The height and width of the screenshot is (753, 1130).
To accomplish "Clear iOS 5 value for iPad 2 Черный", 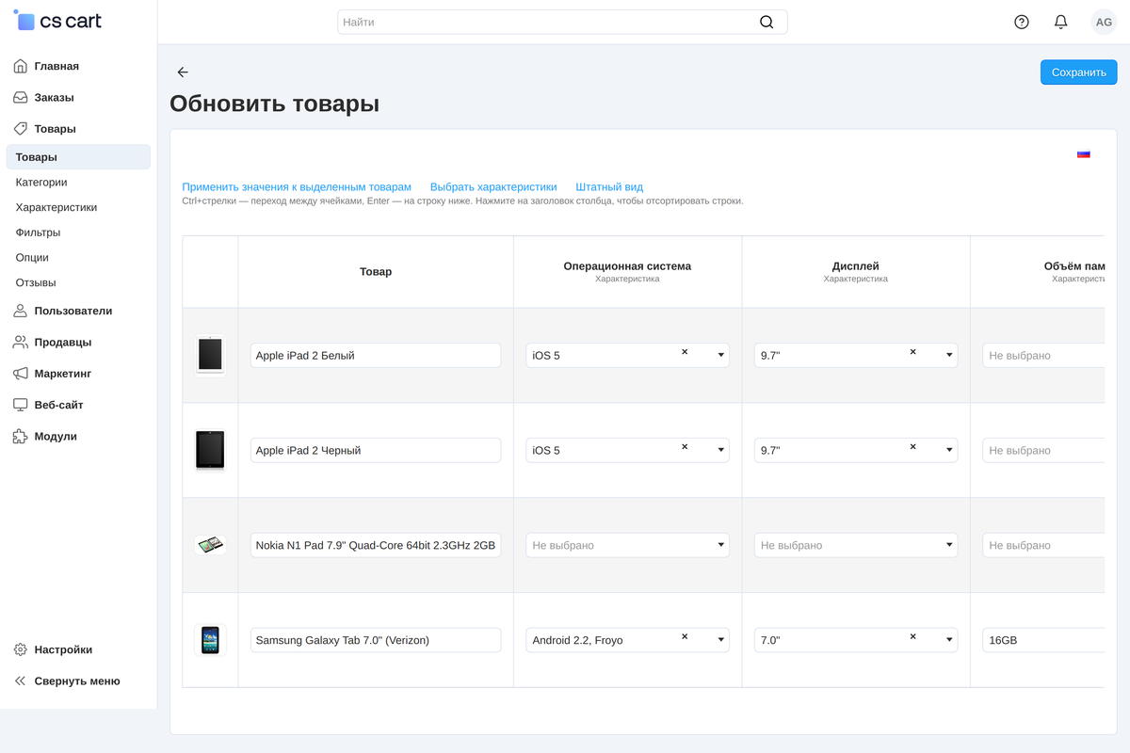I will pyautogui.click(x=685, y=447).
